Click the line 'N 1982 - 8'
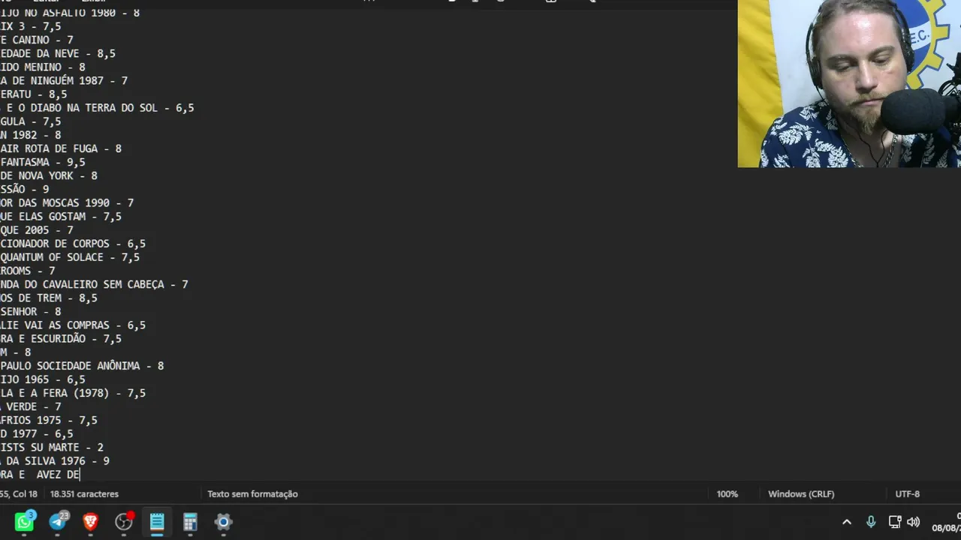 [x=31, y=135]
